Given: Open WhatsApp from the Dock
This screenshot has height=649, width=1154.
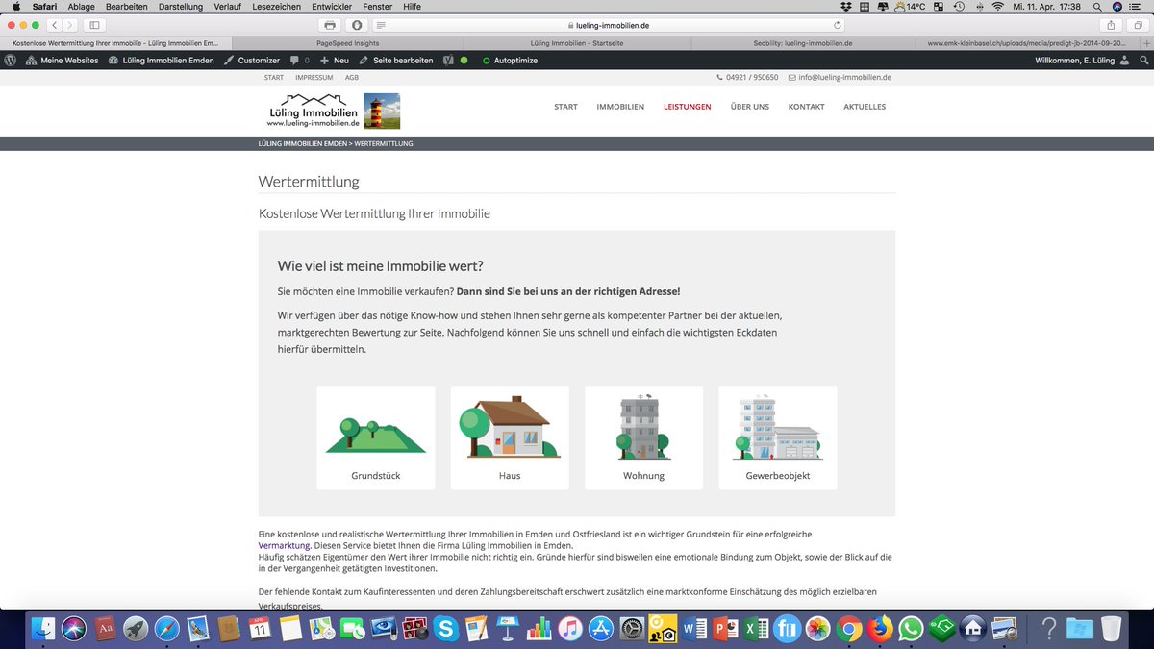Looking at the screenshot, I should 911,630.
